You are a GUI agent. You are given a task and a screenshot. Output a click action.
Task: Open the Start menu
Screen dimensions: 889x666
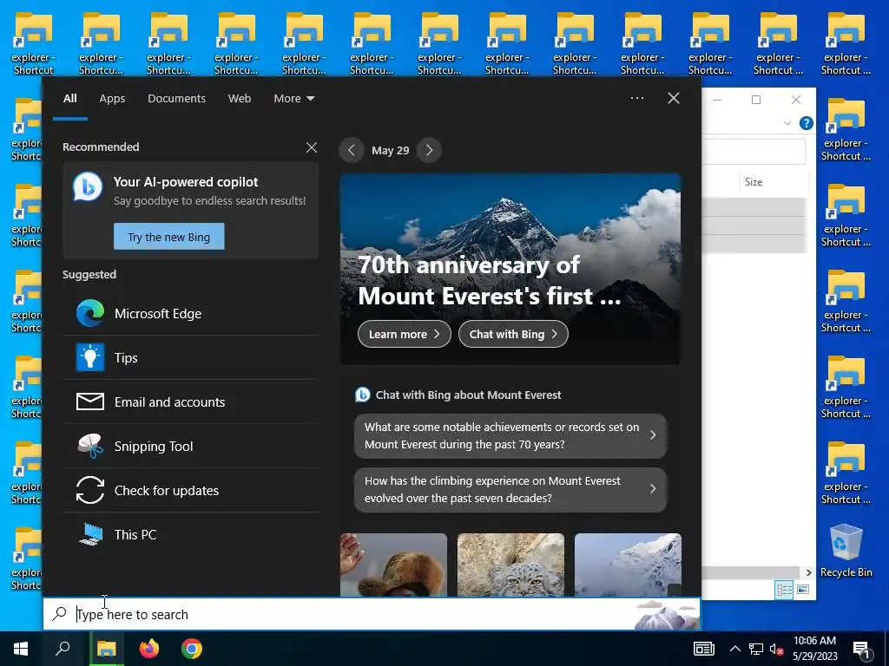coord(21,649)
